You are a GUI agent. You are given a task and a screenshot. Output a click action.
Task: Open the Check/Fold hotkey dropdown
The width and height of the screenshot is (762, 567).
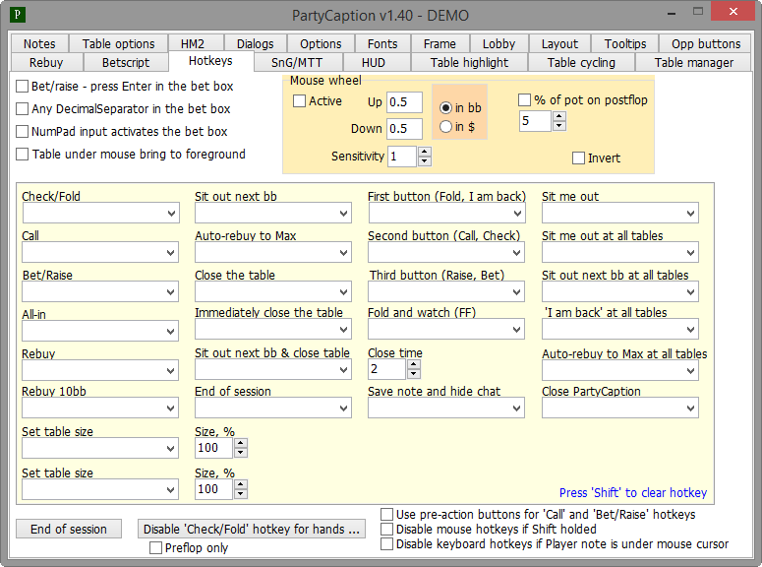100,214
